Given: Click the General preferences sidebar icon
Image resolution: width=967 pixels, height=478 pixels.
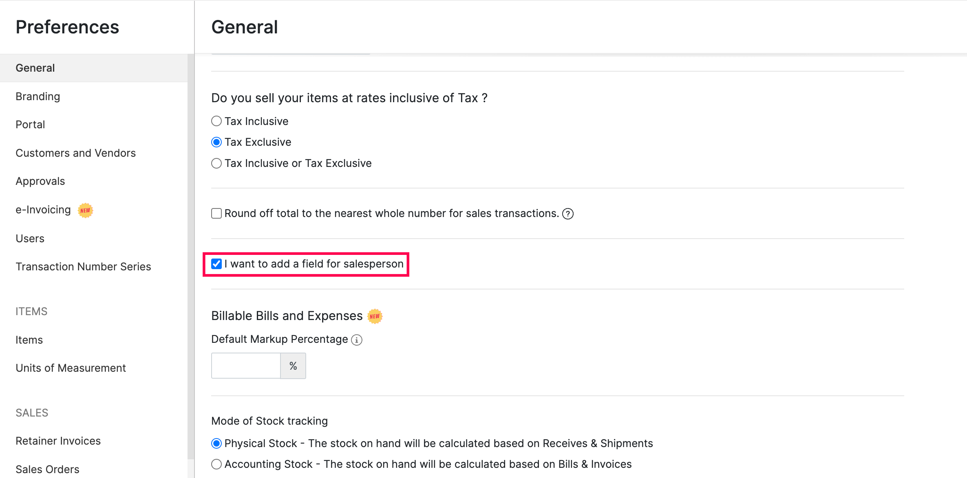Looking at the screenshot, I should pyautogui.click(x=35, y=68).
